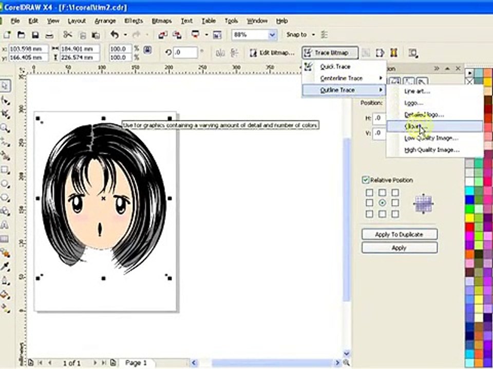Select the Ellipse tool
The height and width of the screenshot is (369, 493).
[x=5, y=183]
